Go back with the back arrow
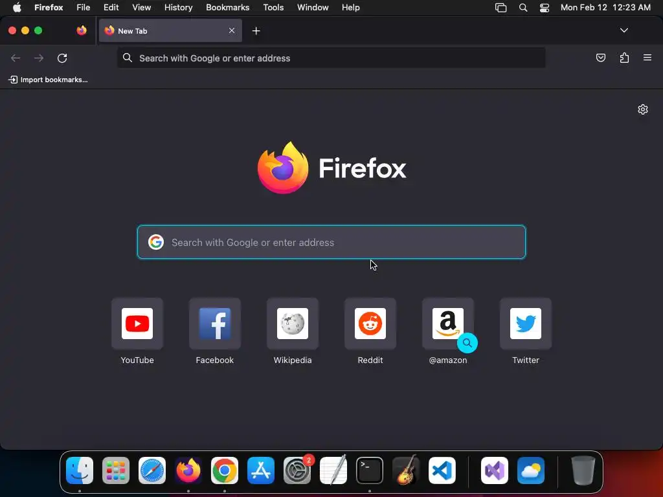 [16, 58]
